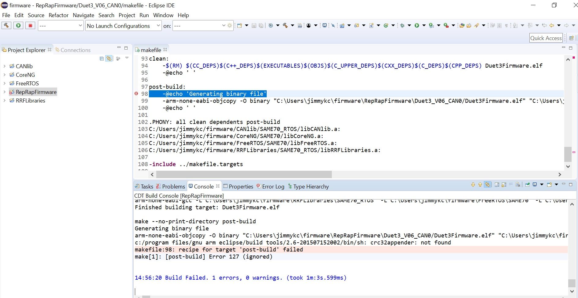
Task: Switch to the Error Log tab
Action: pyautogui.click(x=270, y=186)
